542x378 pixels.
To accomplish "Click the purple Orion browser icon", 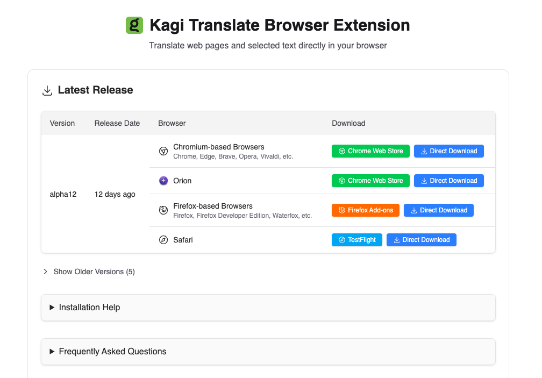I will [163, 181].
